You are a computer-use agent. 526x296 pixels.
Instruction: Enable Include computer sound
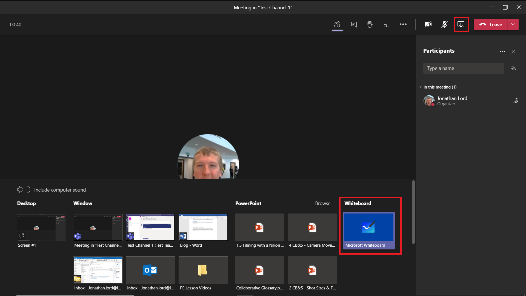[24, 189]
